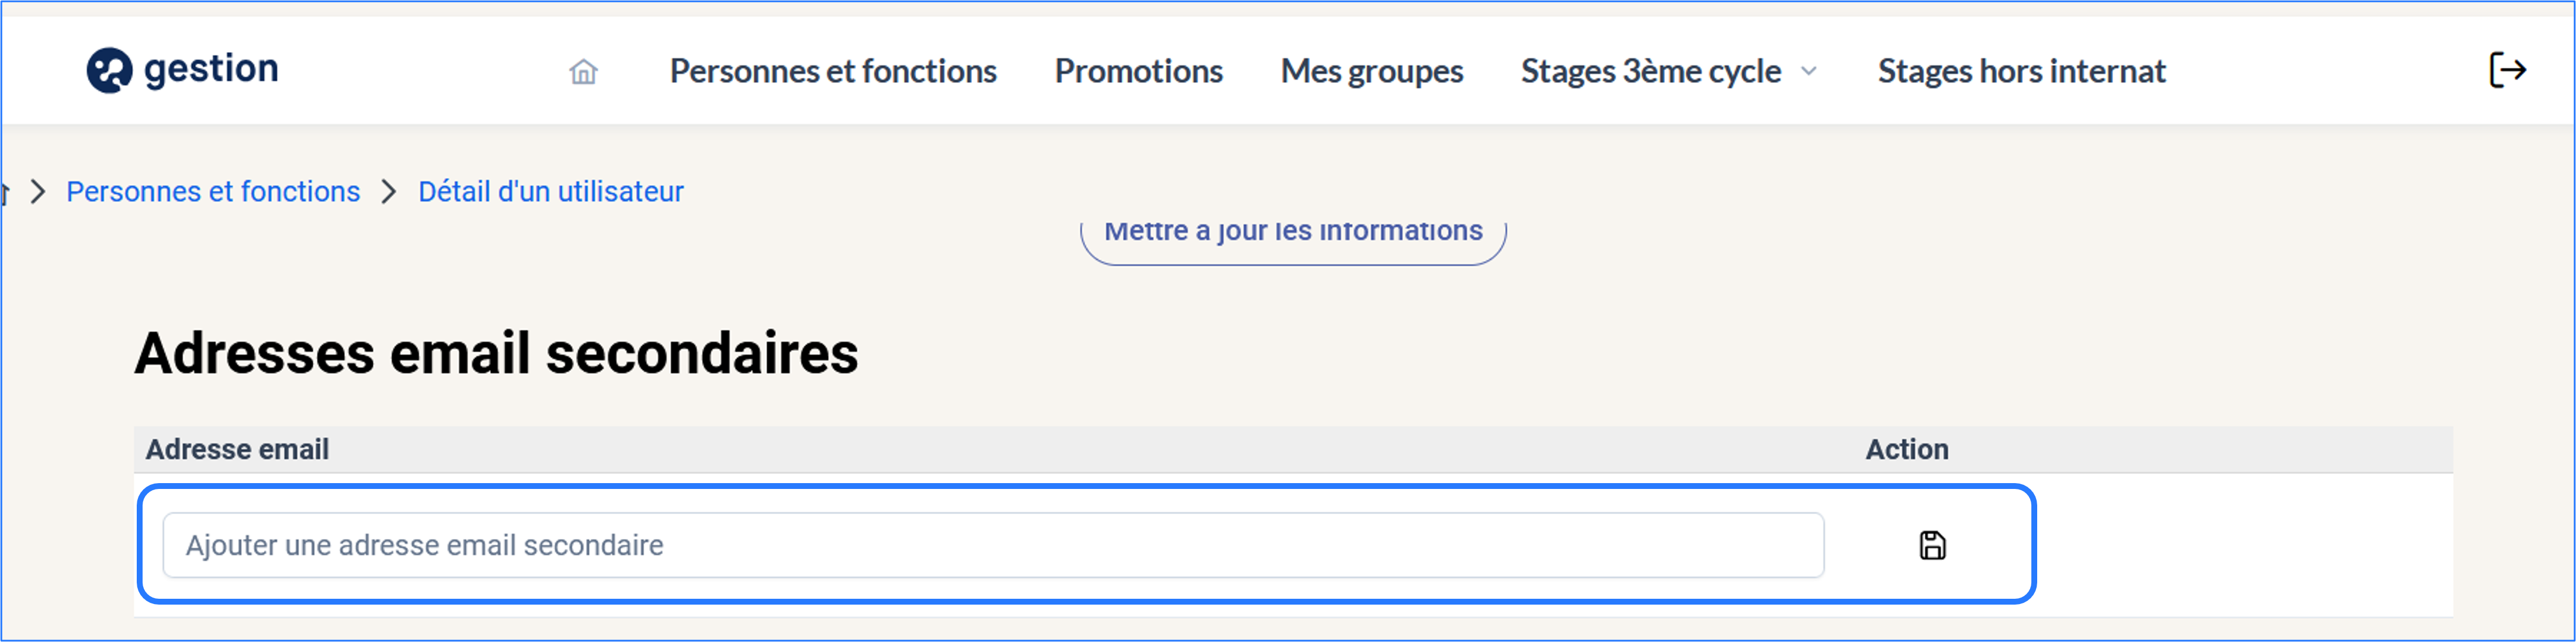The width and height of the screenshot is (2576, 642).
Task: Open Personnes et fonctions in navigation bar
Action: click(833, 71)
